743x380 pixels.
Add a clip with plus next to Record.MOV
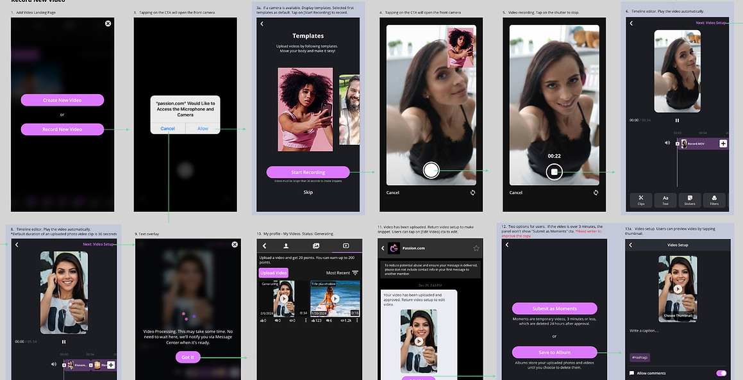tap(723, 144)
